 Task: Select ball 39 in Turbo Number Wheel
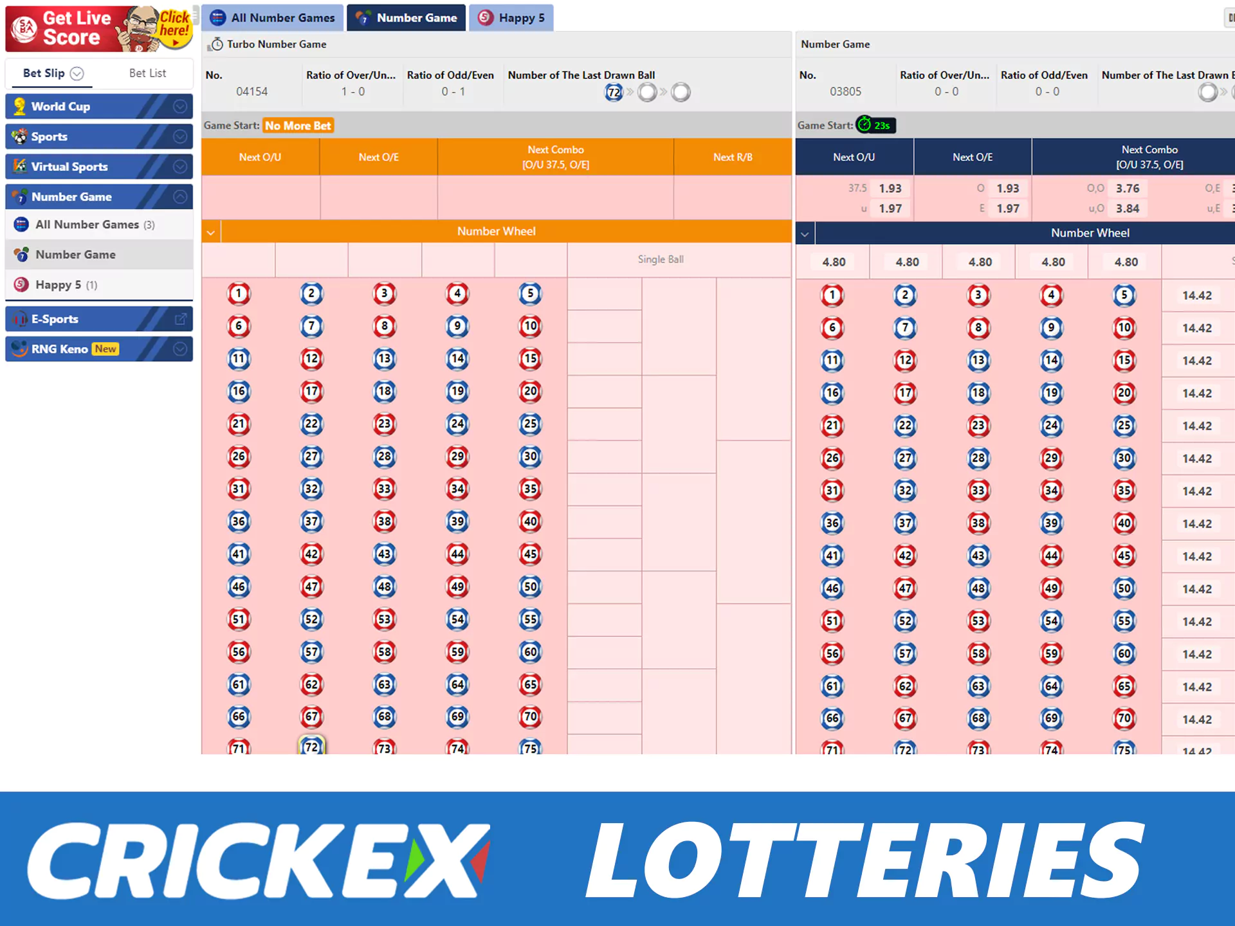(457, 522)
